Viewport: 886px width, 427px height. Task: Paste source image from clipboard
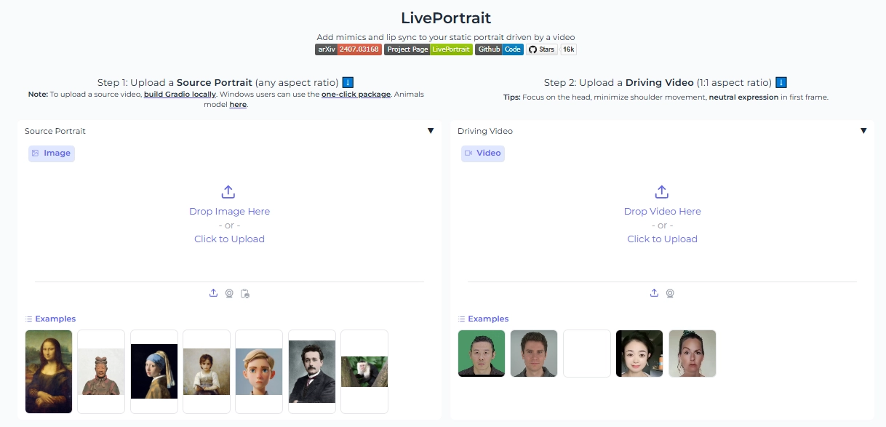[x=246, y=293]
